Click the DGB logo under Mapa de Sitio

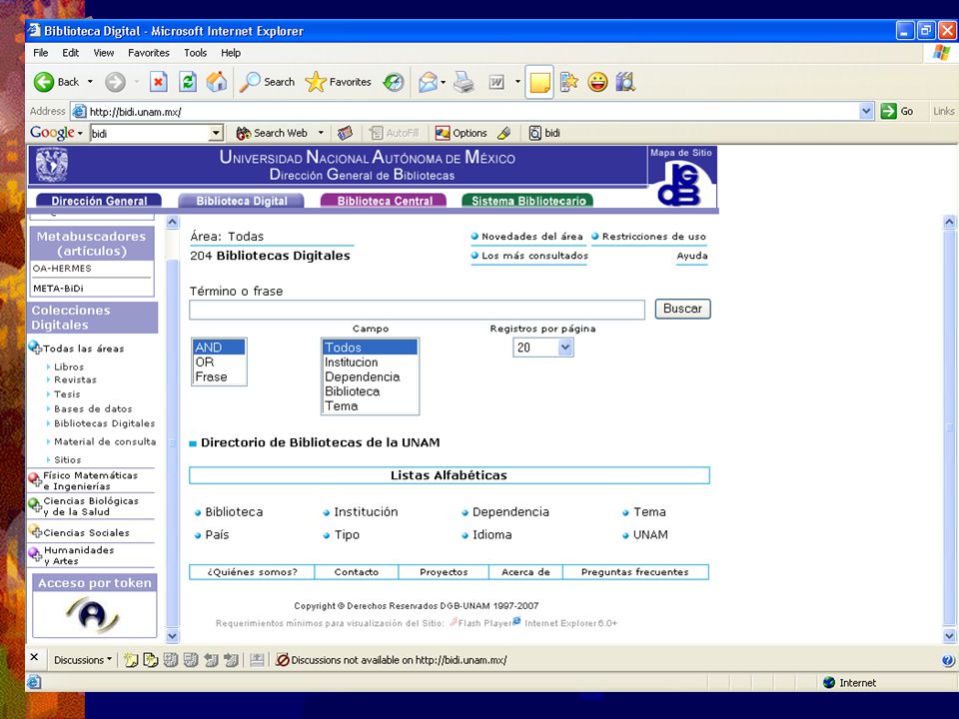pos(679,186)
